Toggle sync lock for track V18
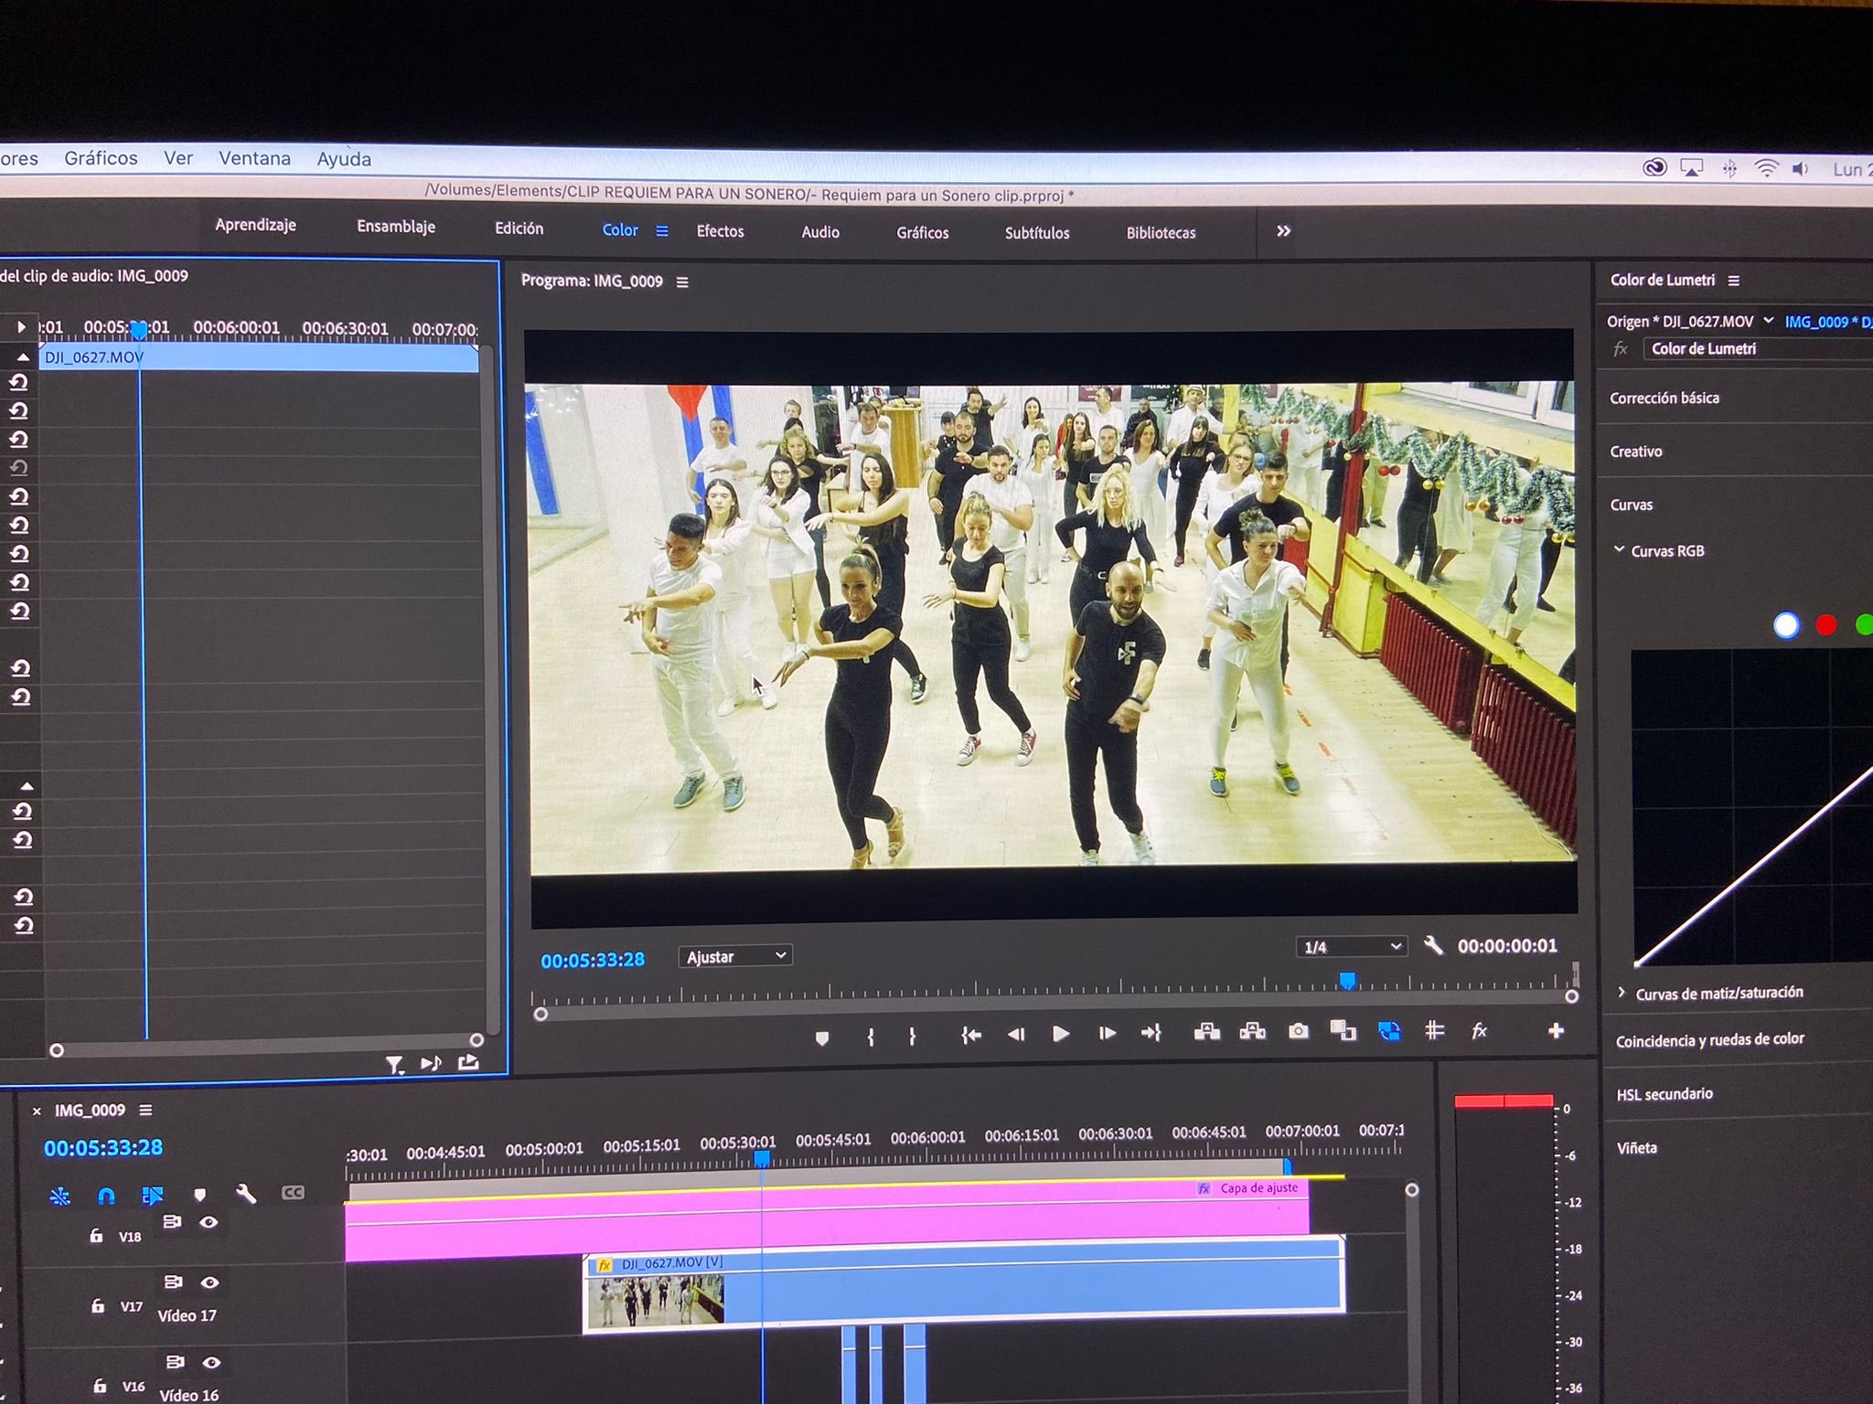Screen dimensions: 1873x1404 tap(172, 1222)
